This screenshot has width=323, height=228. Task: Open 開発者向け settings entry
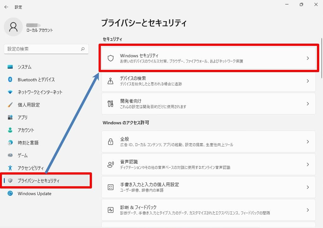tap(209, 104)
